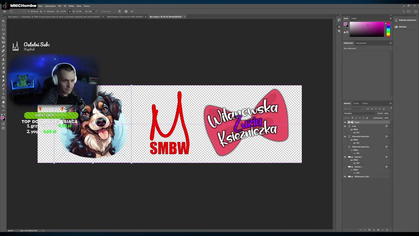419x236 pixels.
Task: Cancel the transform in options bar
Action: point(126,11)
